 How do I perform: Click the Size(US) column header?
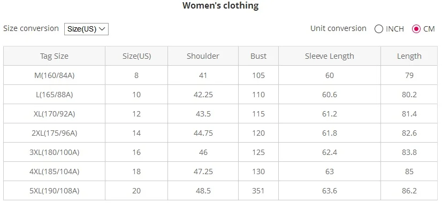pos(136,56)
